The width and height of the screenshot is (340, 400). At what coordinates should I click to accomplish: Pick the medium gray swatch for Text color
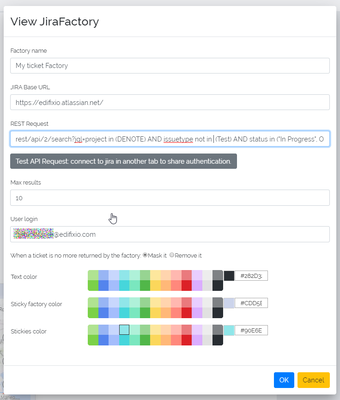coord(218,276)
